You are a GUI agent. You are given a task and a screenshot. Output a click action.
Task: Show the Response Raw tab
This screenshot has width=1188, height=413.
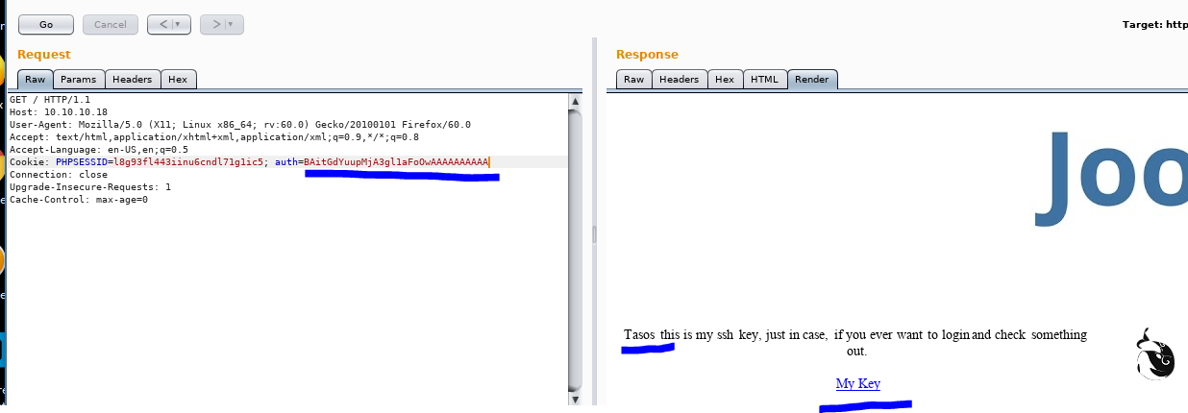(x=633, y=80)
